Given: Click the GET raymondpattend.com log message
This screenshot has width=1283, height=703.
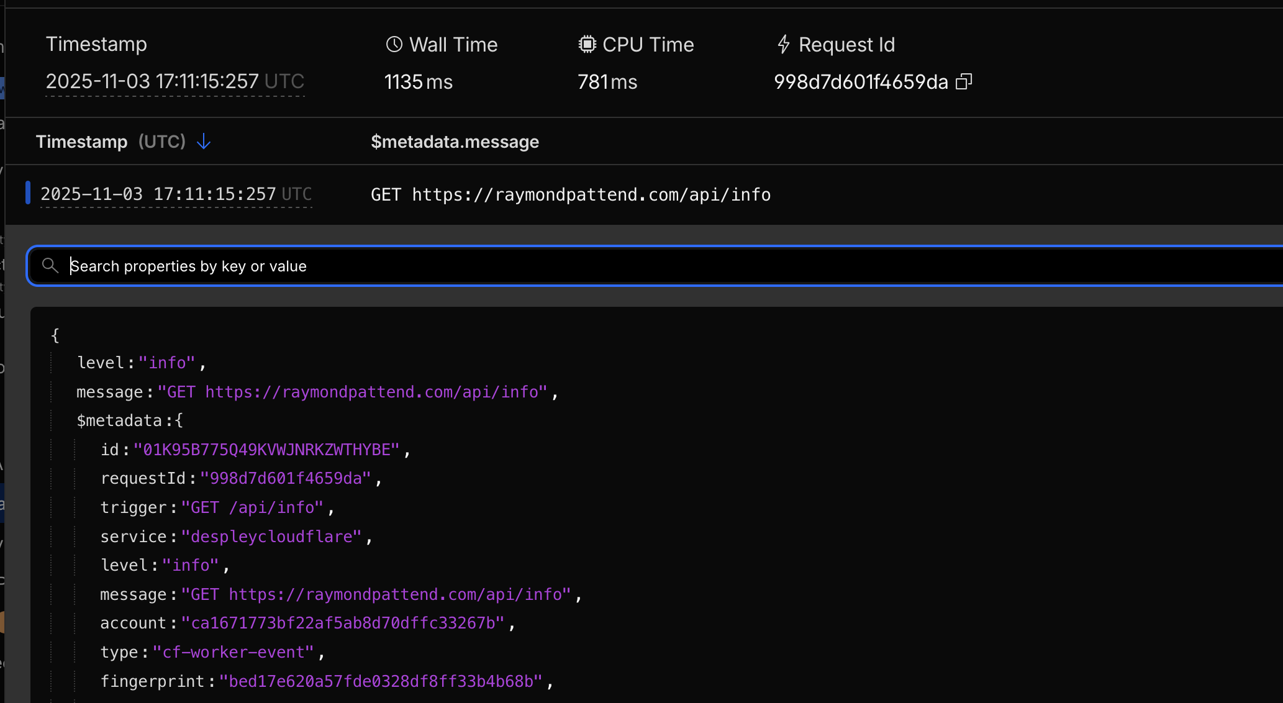Looking at the screenshot, I should (570, 194).
